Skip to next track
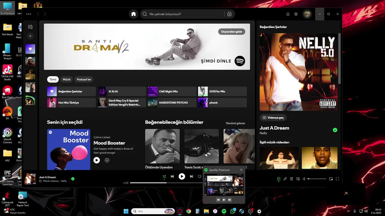385x216 pixels. 191,176
